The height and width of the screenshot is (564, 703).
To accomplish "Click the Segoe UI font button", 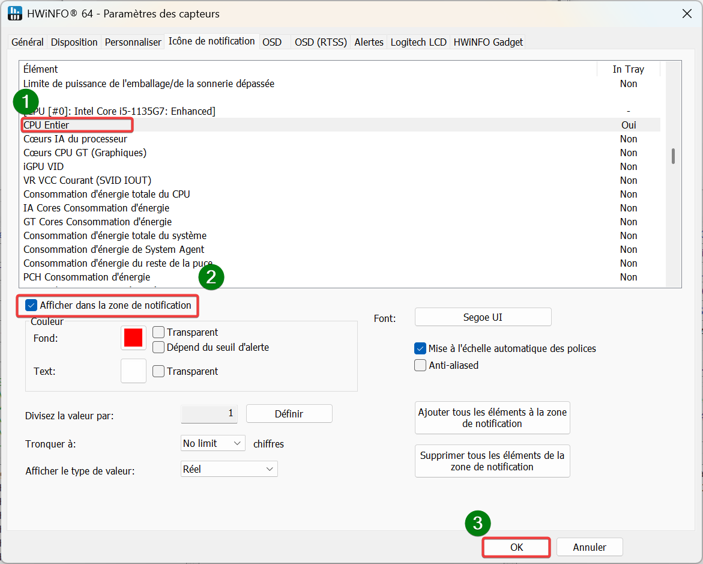I will [x=483, y=317].
